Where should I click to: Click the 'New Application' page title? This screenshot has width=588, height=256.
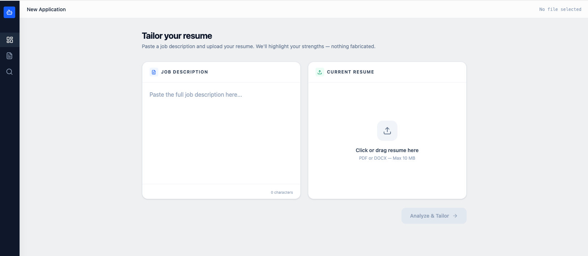click(46, 9)
